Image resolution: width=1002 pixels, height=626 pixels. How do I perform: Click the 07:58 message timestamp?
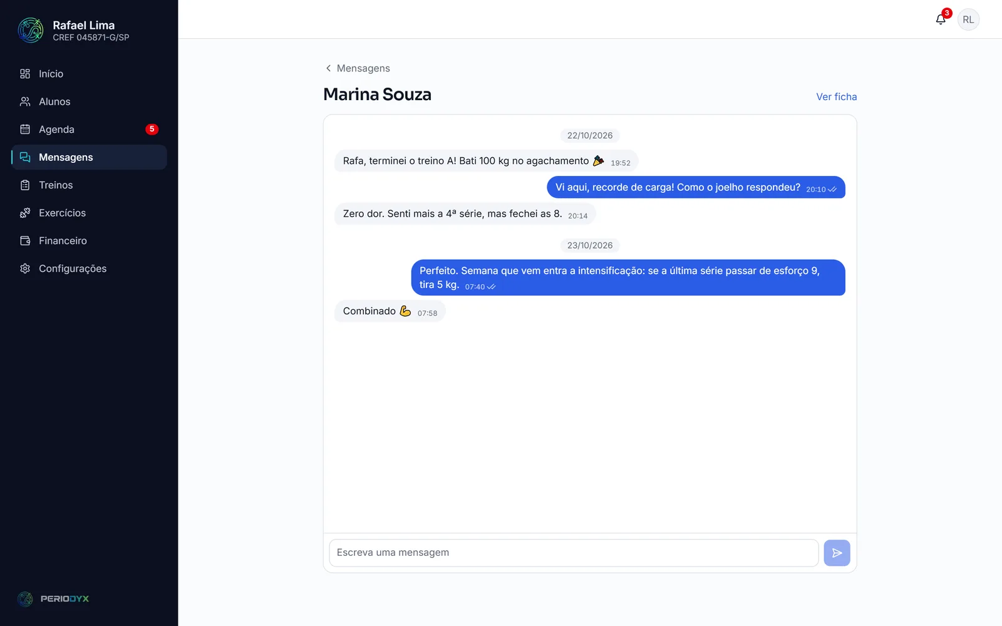tap(427, 314)
